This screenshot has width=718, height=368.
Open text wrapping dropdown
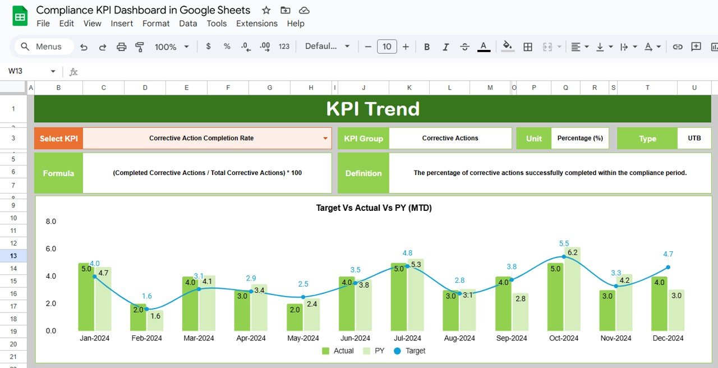pos(628,47)
